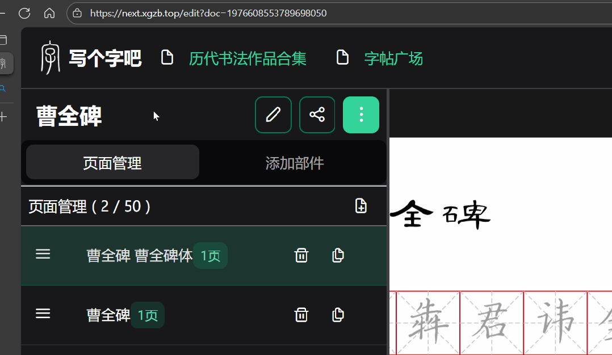
Task: Open the green three-dot options menu
Action: 361,115
